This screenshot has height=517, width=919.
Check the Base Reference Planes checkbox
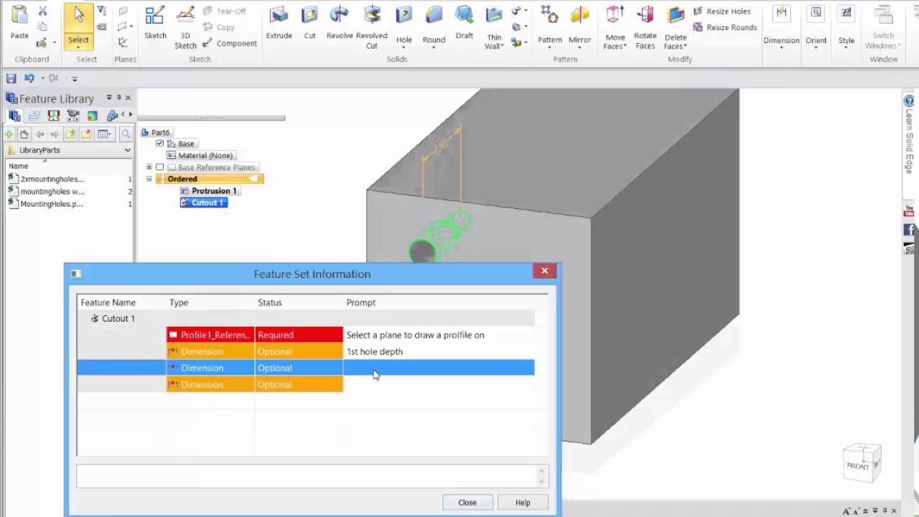coord(160,167)
